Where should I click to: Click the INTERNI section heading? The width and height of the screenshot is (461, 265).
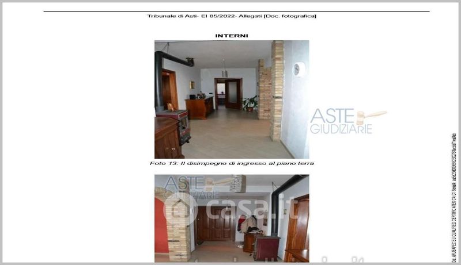(232, 36)
